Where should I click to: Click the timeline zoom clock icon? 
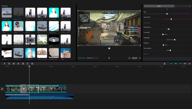(x=190, y=64)
